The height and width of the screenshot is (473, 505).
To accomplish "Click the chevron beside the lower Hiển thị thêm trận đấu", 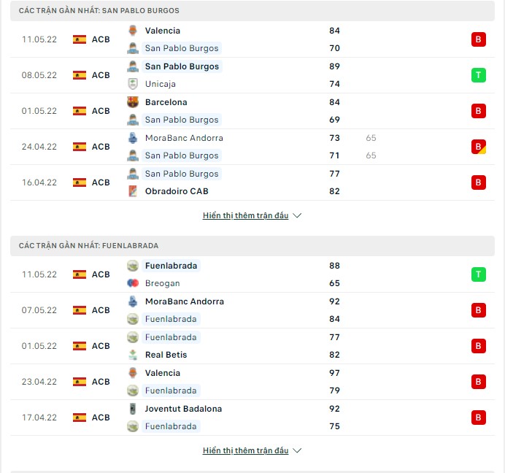I will click(x=297, y=450).
